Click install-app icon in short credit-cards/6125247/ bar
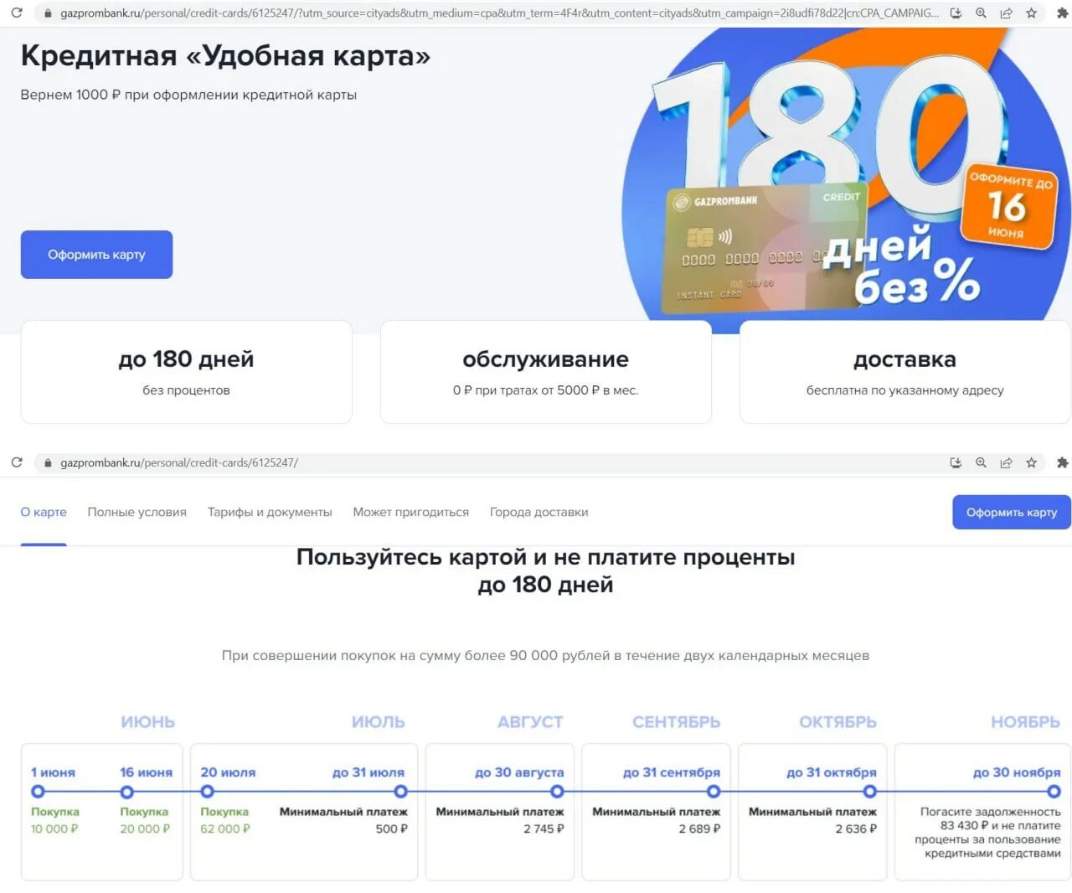The image size is (1072, 893). [x=956, y=462]
